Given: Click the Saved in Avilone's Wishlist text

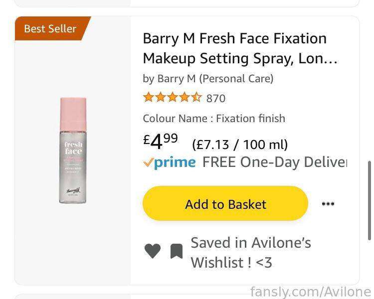Looking at the screenshot, I should 251,253.
